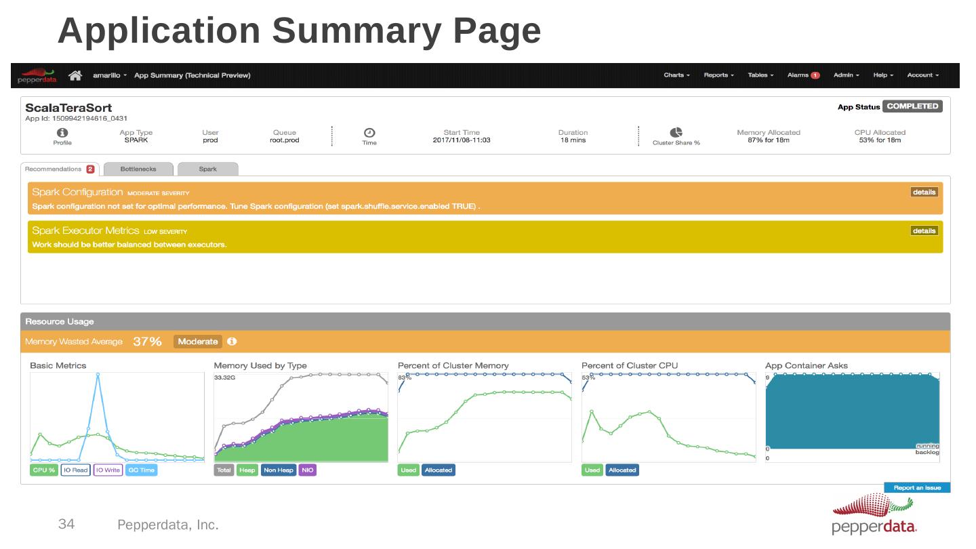The image size is (976, 549).
Task: Switch to the Bottlenecks tab
Action: 138,169
